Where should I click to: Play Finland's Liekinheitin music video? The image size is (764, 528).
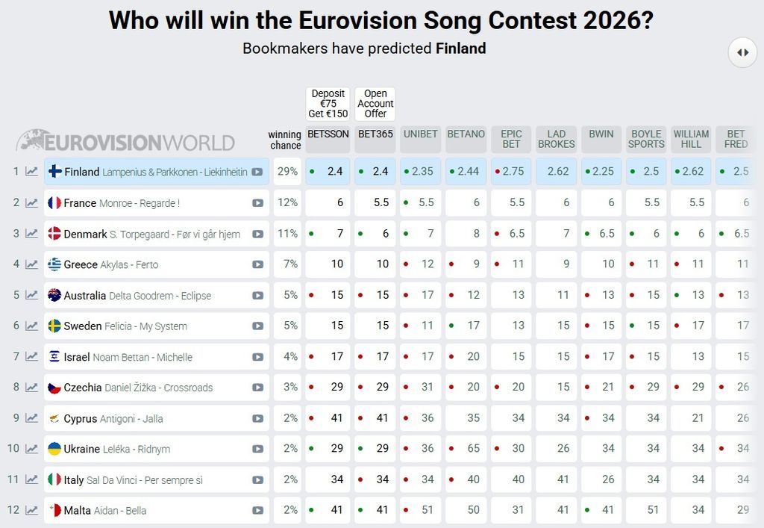coord(258,171)
